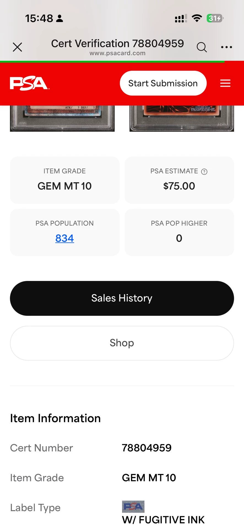This screenshot has width=244, height=530.
Task: Tap the search magnifier icon
Action: pos(202,47)
